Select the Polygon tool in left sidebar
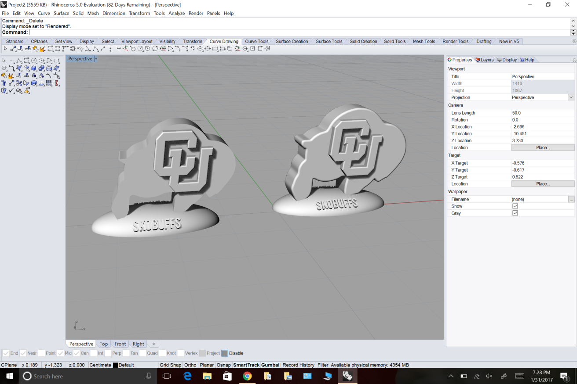This screenshot has width=577, height=384. click(4, 68)
